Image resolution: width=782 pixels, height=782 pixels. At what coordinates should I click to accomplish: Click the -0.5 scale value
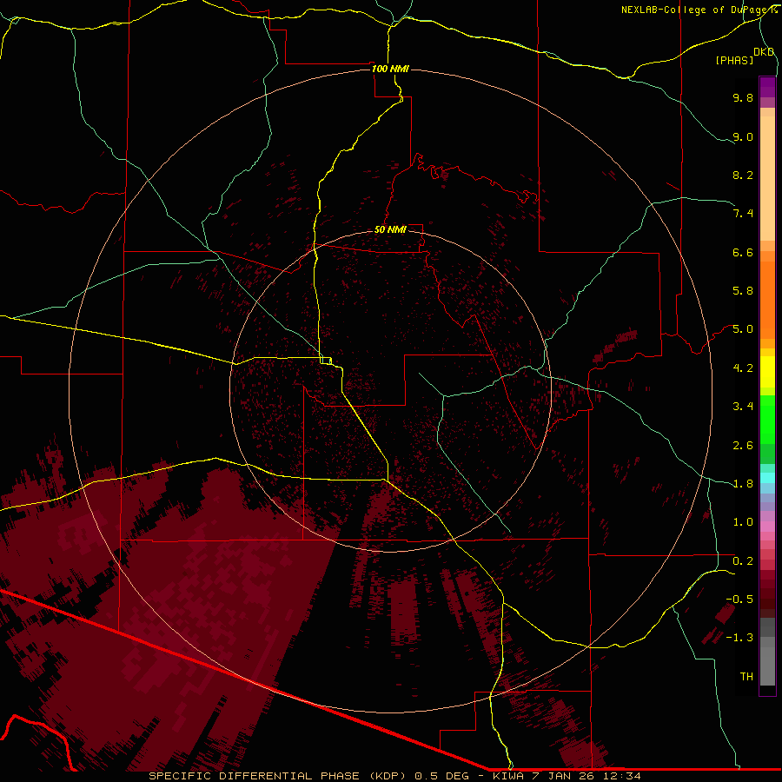(739, 600)
